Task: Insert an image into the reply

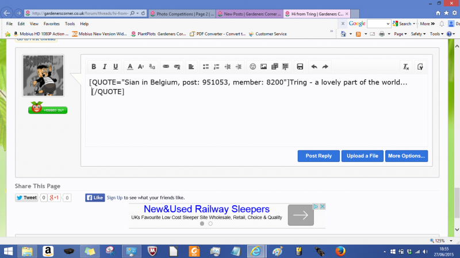Action: [263, 67]
